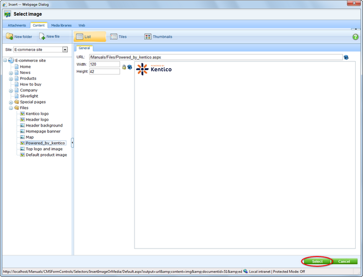Close the Insert Webpage Dialog window
The image size is (363, 277).
coord(354,3)
